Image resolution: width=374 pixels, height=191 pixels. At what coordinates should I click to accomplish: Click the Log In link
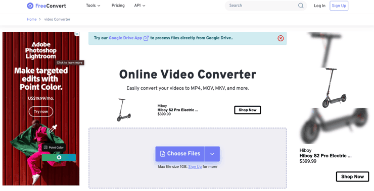coord(319,6)
